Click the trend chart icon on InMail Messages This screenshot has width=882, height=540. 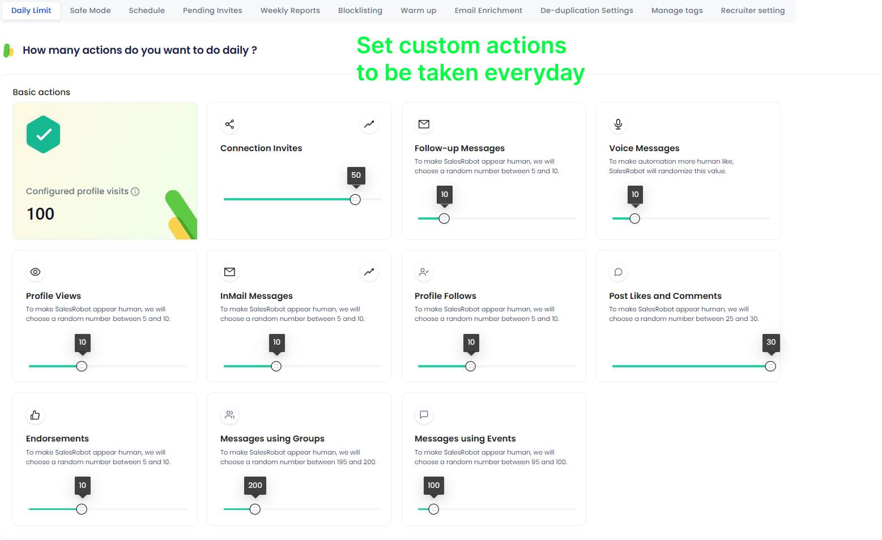point(369,272)
